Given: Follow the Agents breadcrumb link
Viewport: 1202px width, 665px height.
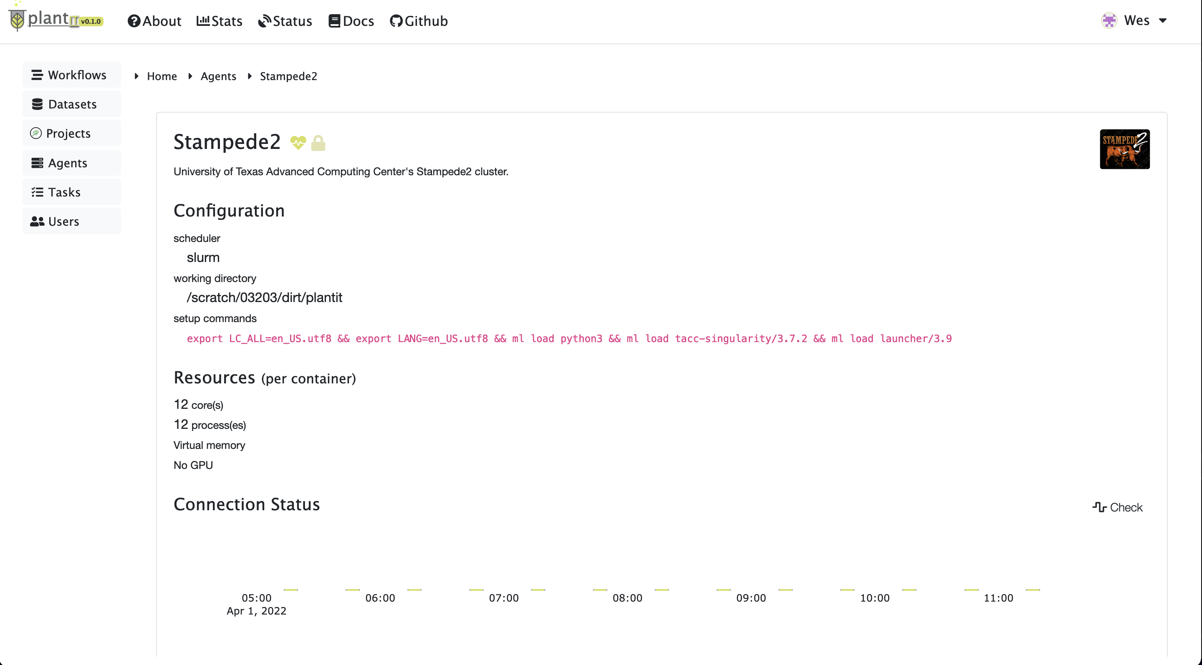Looking at the screenshot, I should pyautogui.click(x=218, y=76).
